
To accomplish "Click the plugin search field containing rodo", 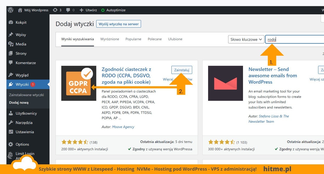I will pyautogui.click(x=295, y=40).
